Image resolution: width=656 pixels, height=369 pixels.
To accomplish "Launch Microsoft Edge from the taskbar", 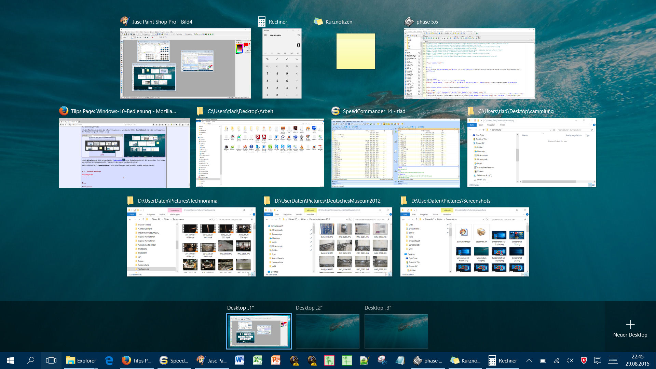I will (109, 360).
